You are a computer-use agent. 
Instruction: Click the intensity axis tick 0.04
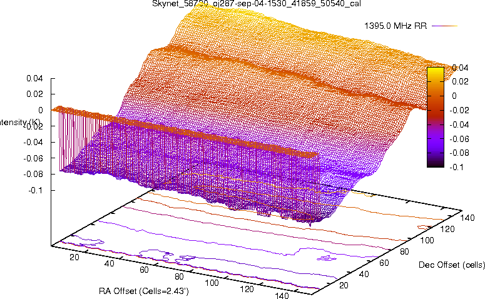(x=34, y=79)
